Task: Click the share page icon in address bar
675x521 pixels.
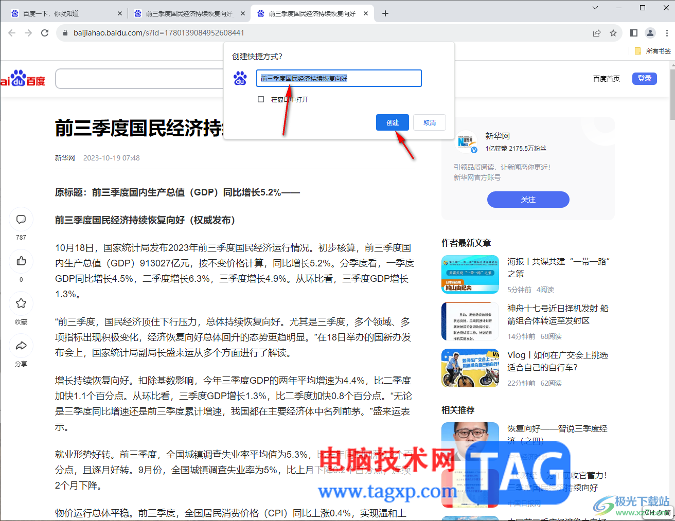Action: click(597, 33)
